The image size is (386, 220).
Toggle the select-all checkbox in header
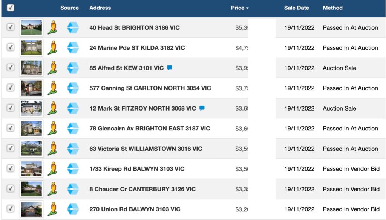point(10,8)
